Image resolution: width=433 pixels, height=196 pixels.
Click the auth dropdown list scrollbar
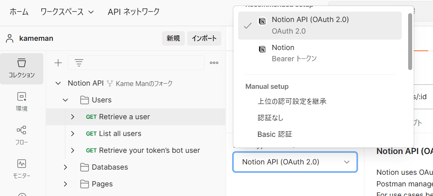410,41
